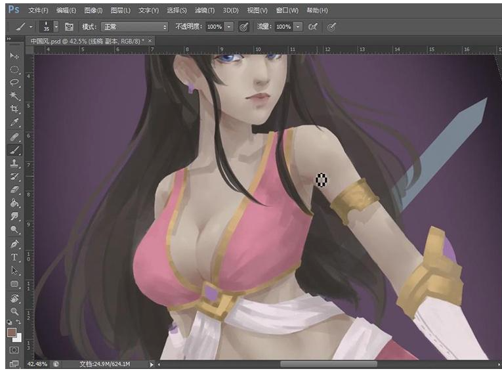Click the horizontal scrollbar thumb
This screenshot has width=502, height=371.
coord(329,364)
